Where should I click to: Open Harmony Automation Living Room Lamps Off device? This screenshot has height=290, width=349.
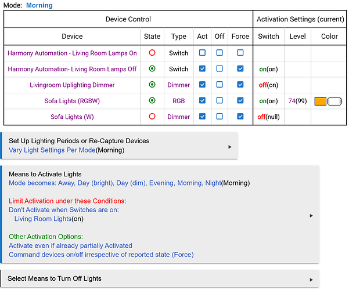(72, 69)
